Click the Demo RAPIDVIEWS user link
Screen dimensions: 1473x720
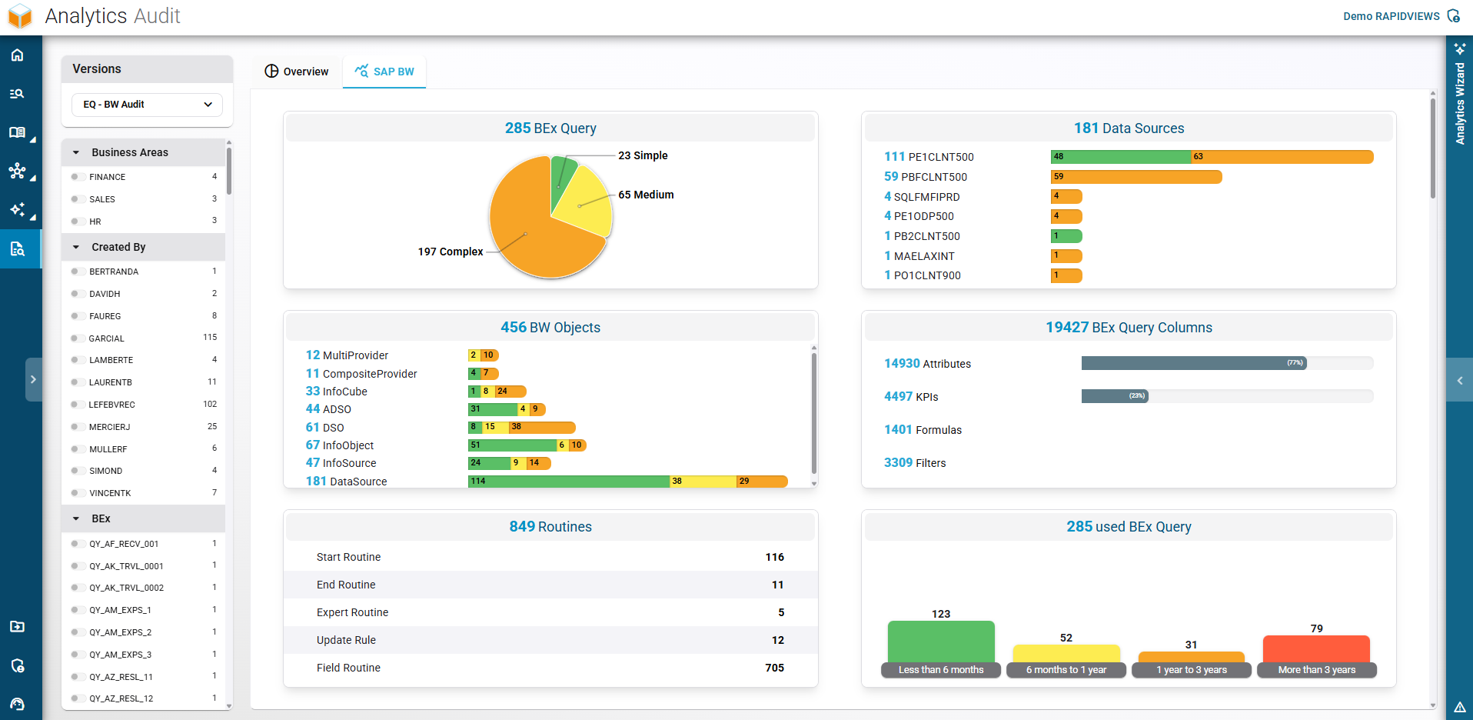coord(1391,16)
